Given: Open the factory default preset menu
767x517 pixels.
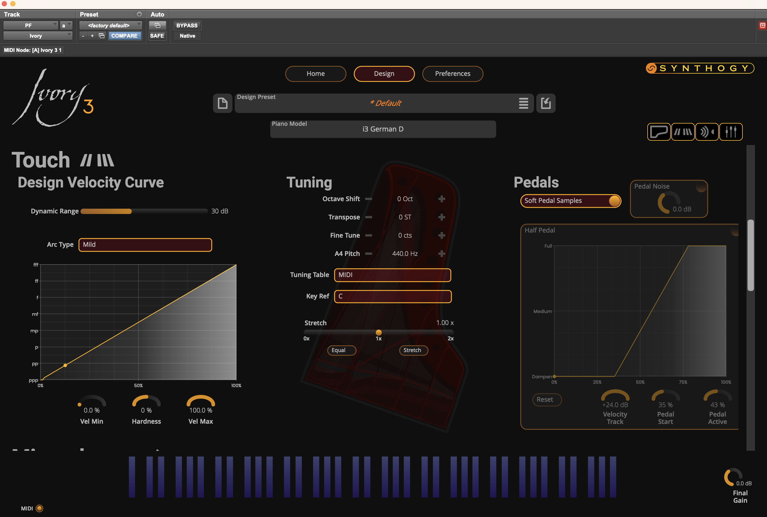Looking at the screenshot, I should click(x=111, y=25).
